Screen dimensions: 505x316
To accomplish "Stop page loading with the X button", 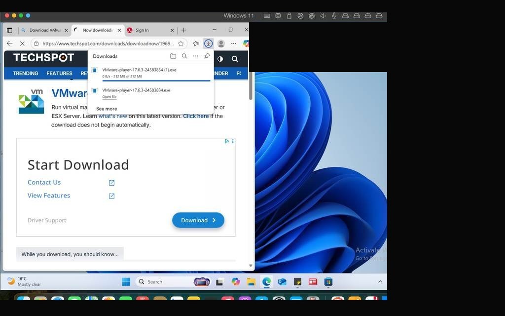I will pyautogui.click(x=22, y=43).
